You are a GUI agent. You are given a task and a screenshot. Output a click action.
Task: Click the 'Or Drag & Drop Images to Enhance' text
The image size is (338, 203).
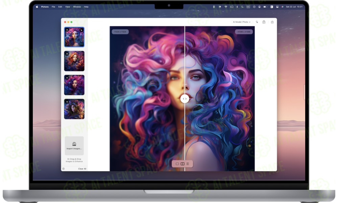(74, 160)
